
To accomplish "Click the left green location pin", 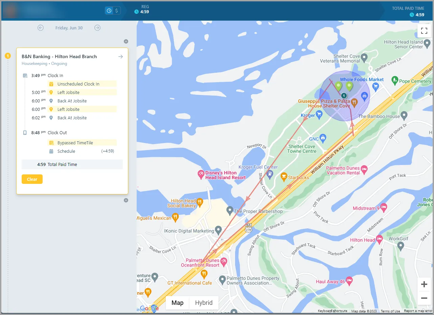I will coord(339,87).
